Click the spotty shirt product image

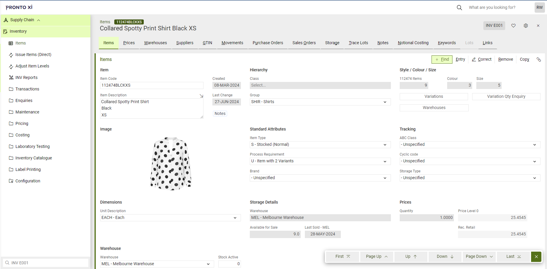point(171,164)
